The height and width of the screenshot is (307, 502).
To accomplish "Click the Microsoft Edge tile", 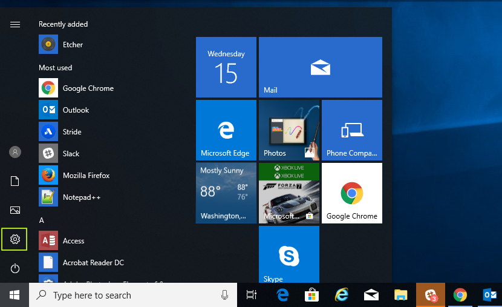I will pos(226,130).
